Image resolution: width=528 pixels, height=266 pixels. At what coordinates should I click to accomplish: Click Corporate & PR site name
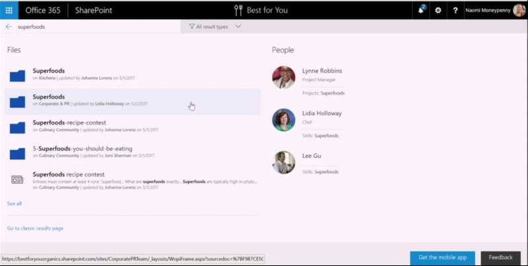coord(54,104)
